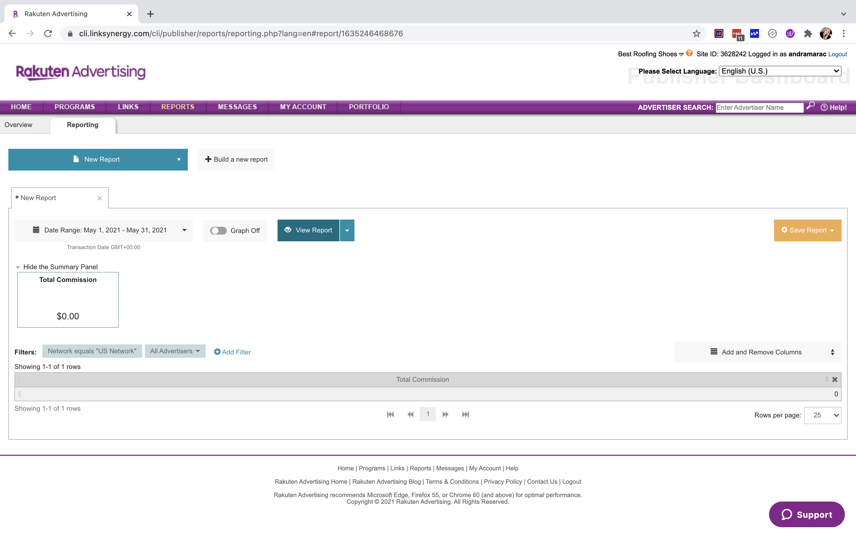
Task: Switch to the Overview tab
Action: tap(18, 125)
